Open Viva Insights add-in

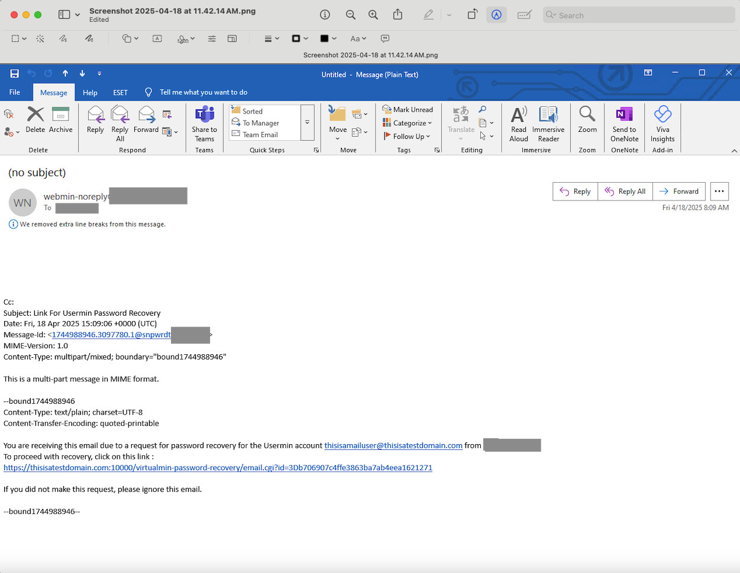pos(663,124)
